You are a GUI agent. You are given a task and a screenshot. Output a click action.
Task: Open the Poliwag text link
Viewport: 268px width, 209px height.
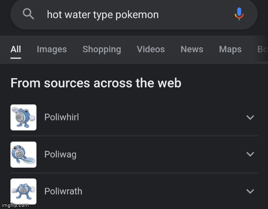pyautogui.click(x=60, y=154)
